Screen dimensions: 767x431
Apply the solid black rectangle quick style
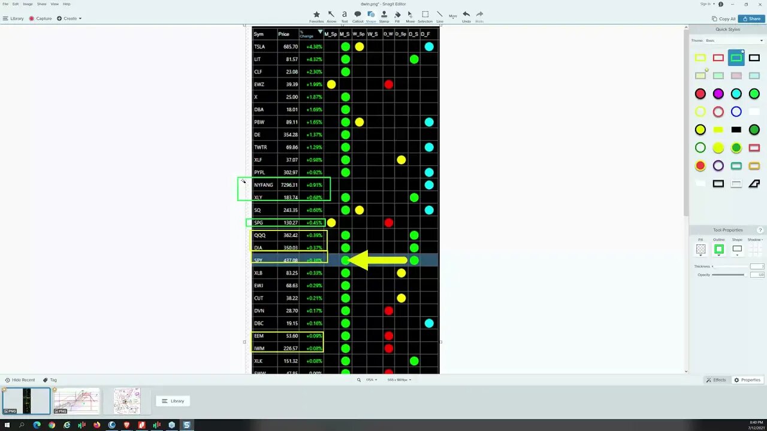click(x=736, y=130)
